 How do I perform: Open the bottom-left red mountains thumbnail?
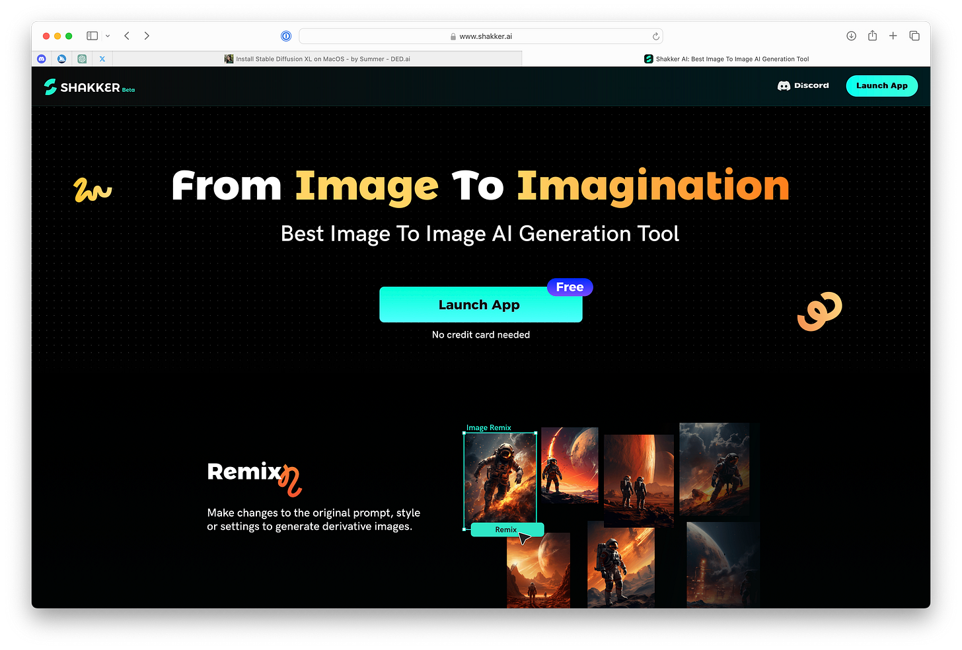pos(538,570)
